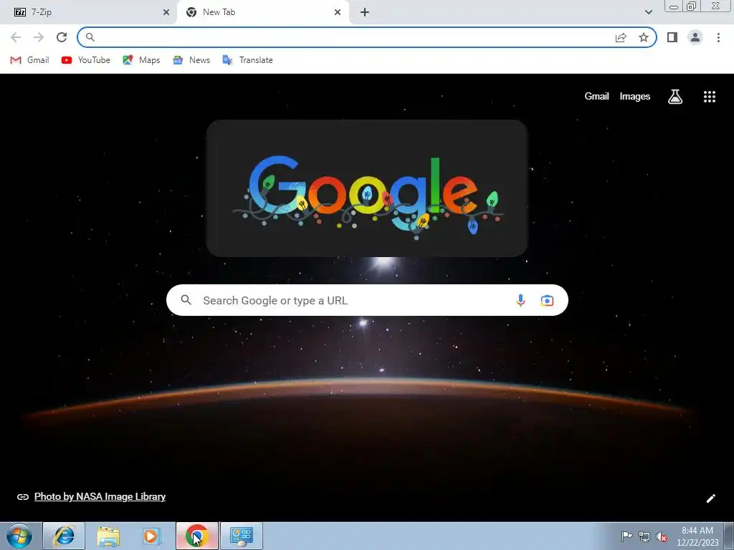Bookmark this tab with the star icon

tap(644, 37)
